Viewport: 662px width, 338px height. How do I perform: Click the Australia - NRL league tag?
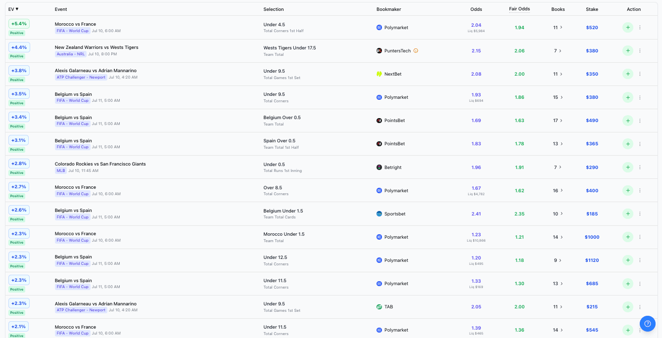(x=70, y=54)
